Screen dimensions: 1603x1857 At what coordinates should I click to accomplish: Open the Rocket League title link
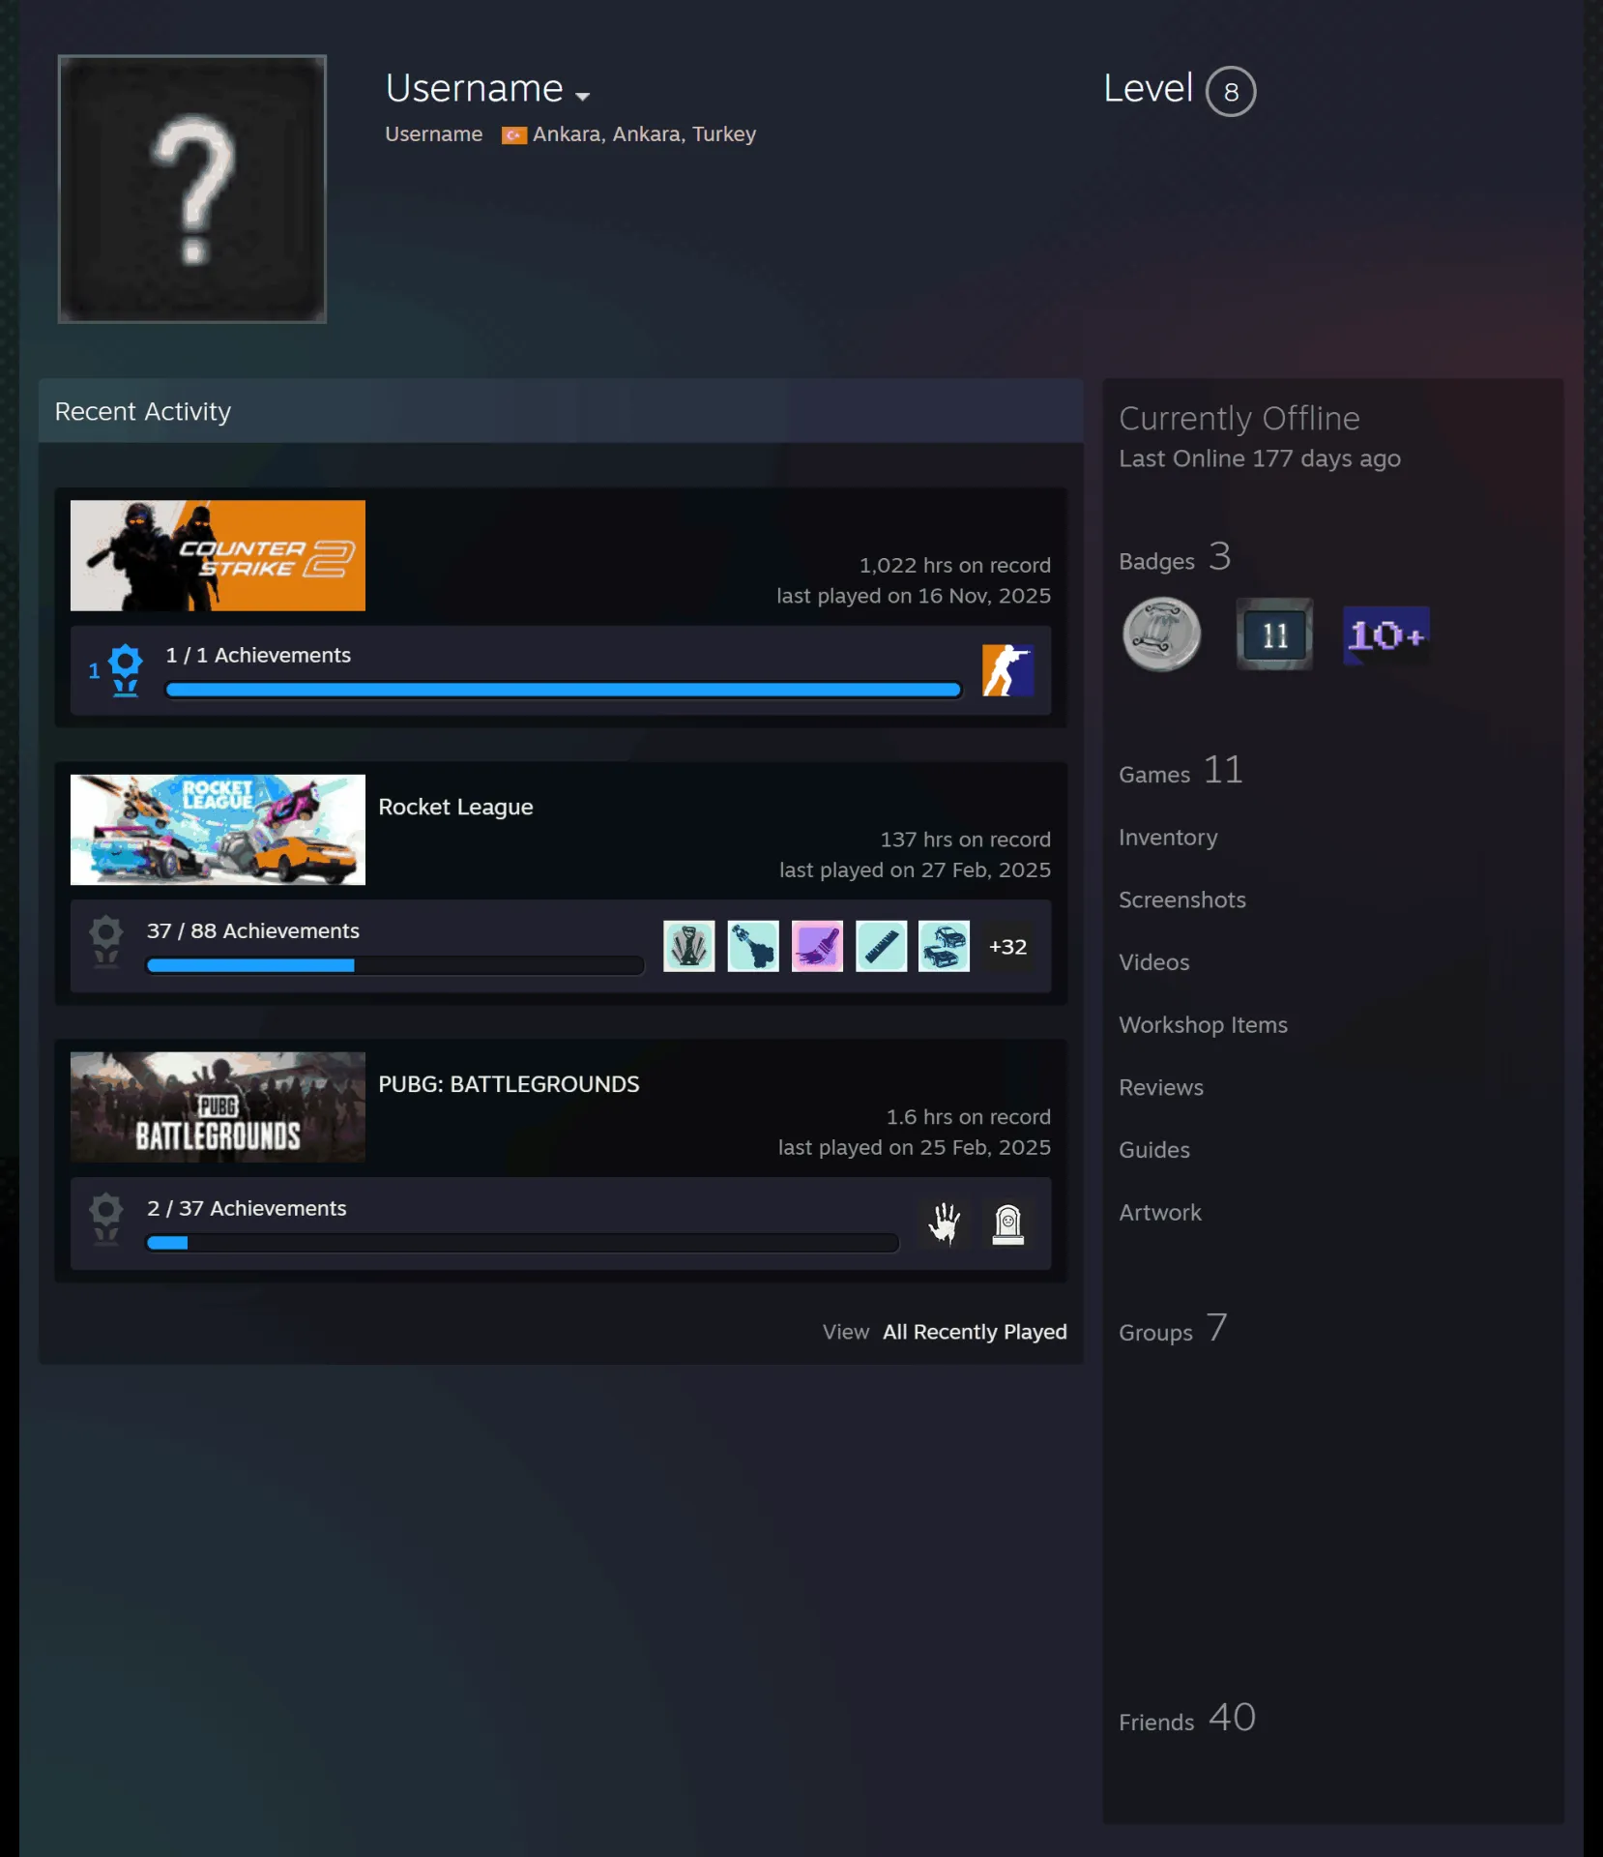pyautogui.click(x=455, y=807)
